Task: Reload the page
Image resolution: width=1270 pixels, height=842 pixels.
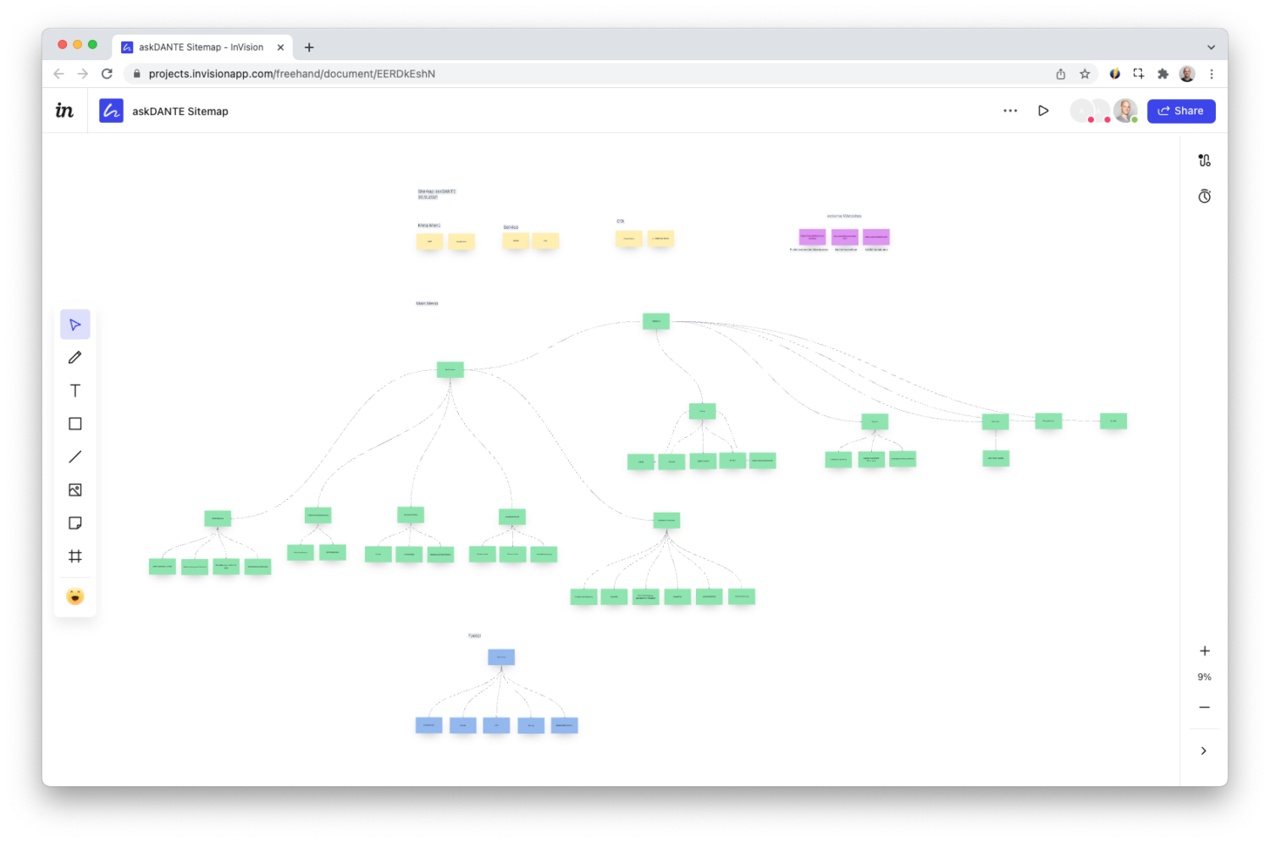Action: pyautogui.click(x=107, y=74)
